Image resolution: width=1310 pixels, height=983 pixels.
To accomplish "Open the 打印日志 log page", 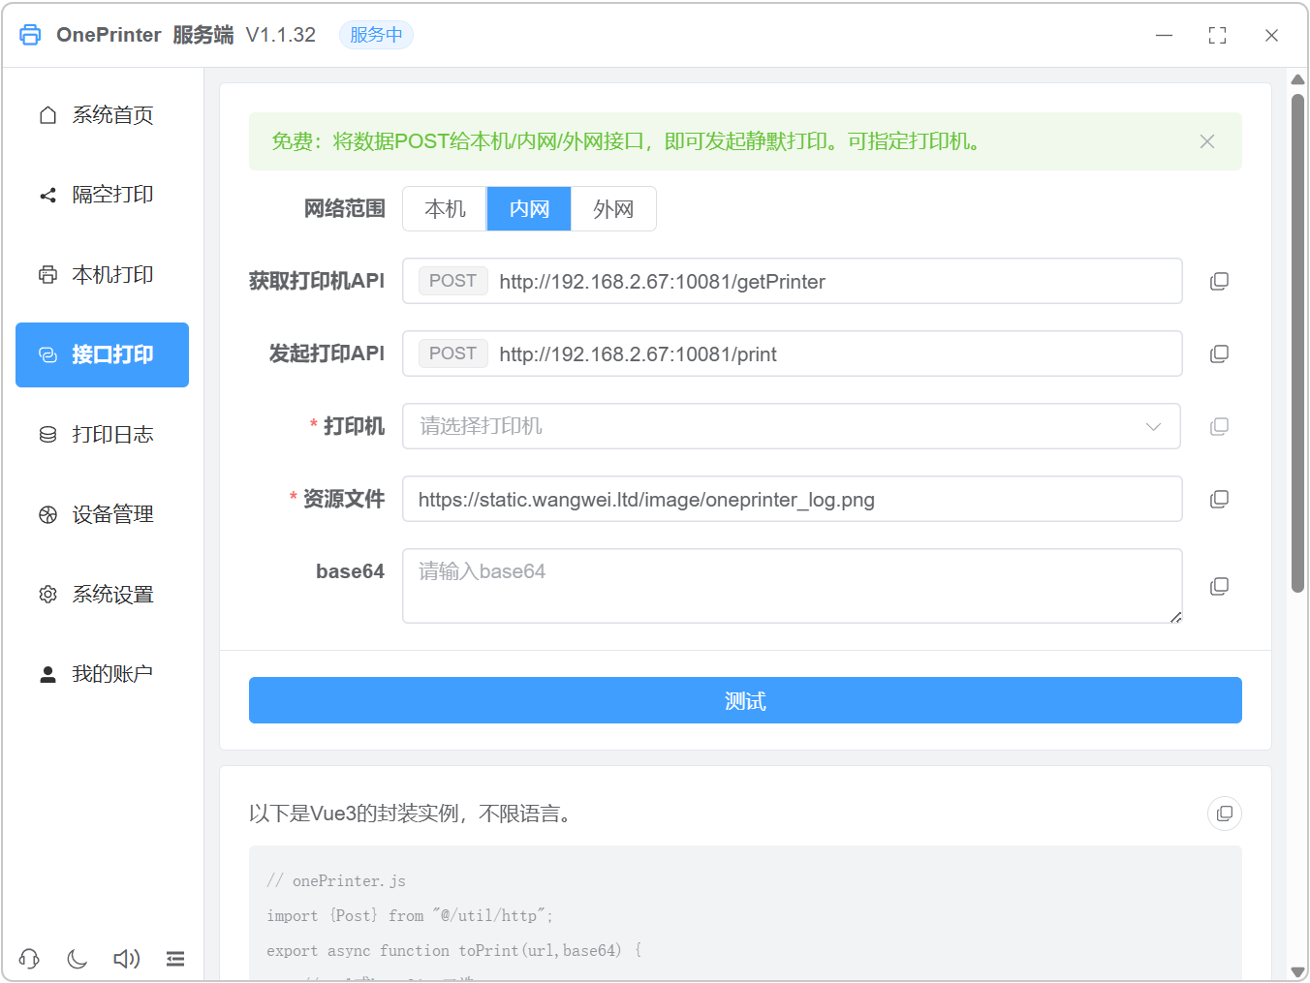I will click(102, 435).
